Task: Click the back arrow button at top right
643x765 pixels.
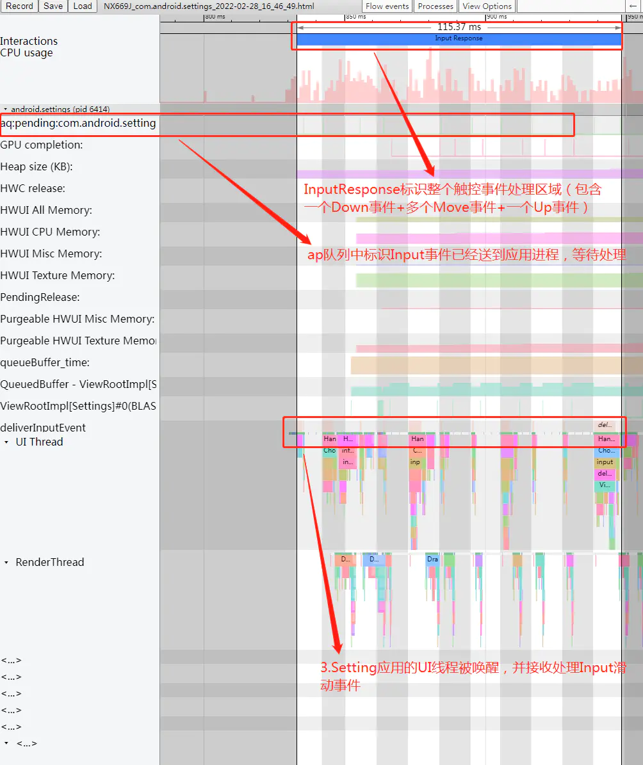Action: (633, 6)
